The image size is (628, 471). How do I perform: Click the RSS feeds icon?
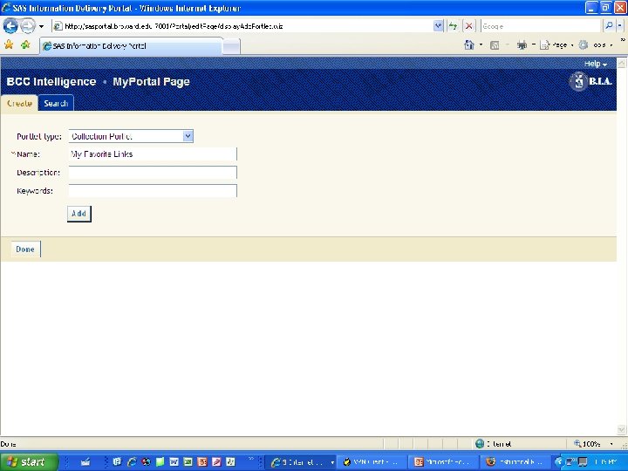point(495,45)
